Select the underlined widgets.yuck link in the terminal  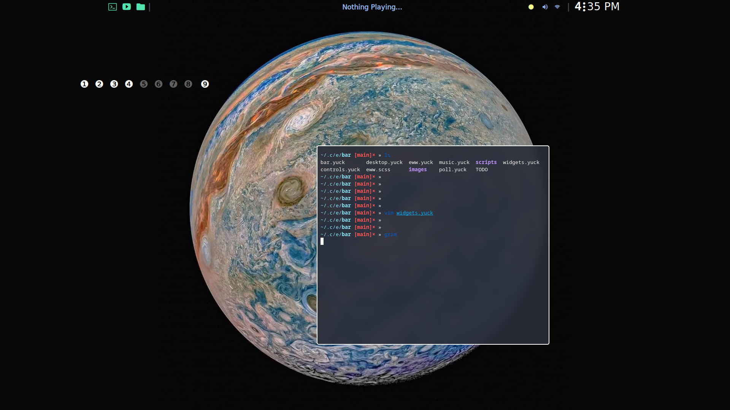(414, 213)
